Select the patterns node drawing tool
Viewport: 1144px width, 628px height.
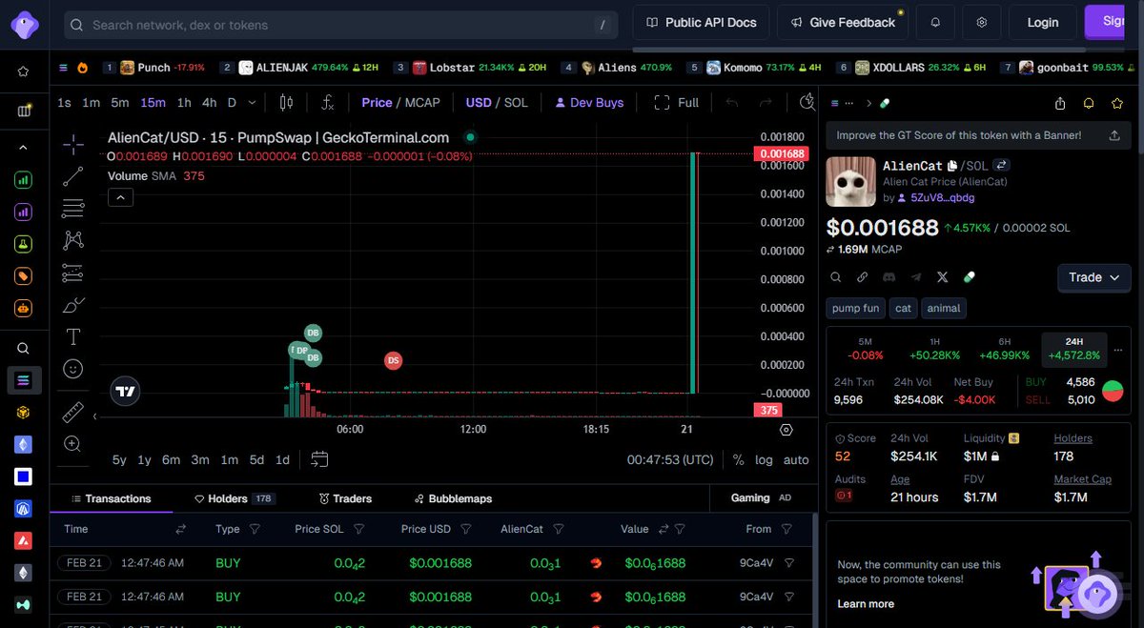pos(73,240)
